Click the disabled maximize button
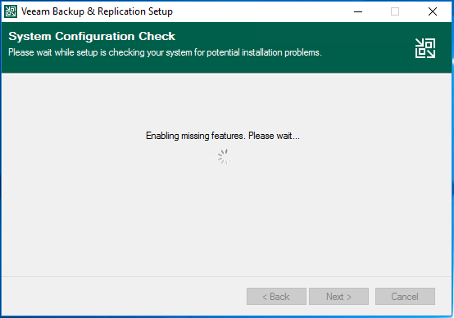This screenshot has height=318, width=454. (395, 11)
